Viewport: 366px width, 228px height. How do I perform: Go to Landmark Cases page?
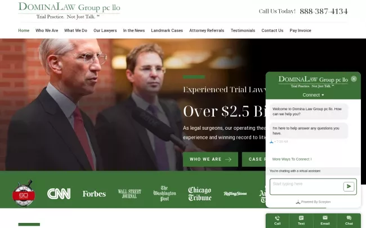[167, 30]
